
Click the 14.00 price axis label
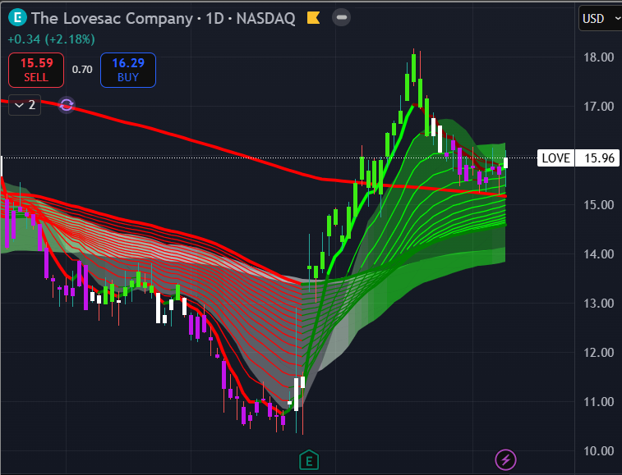599,254
